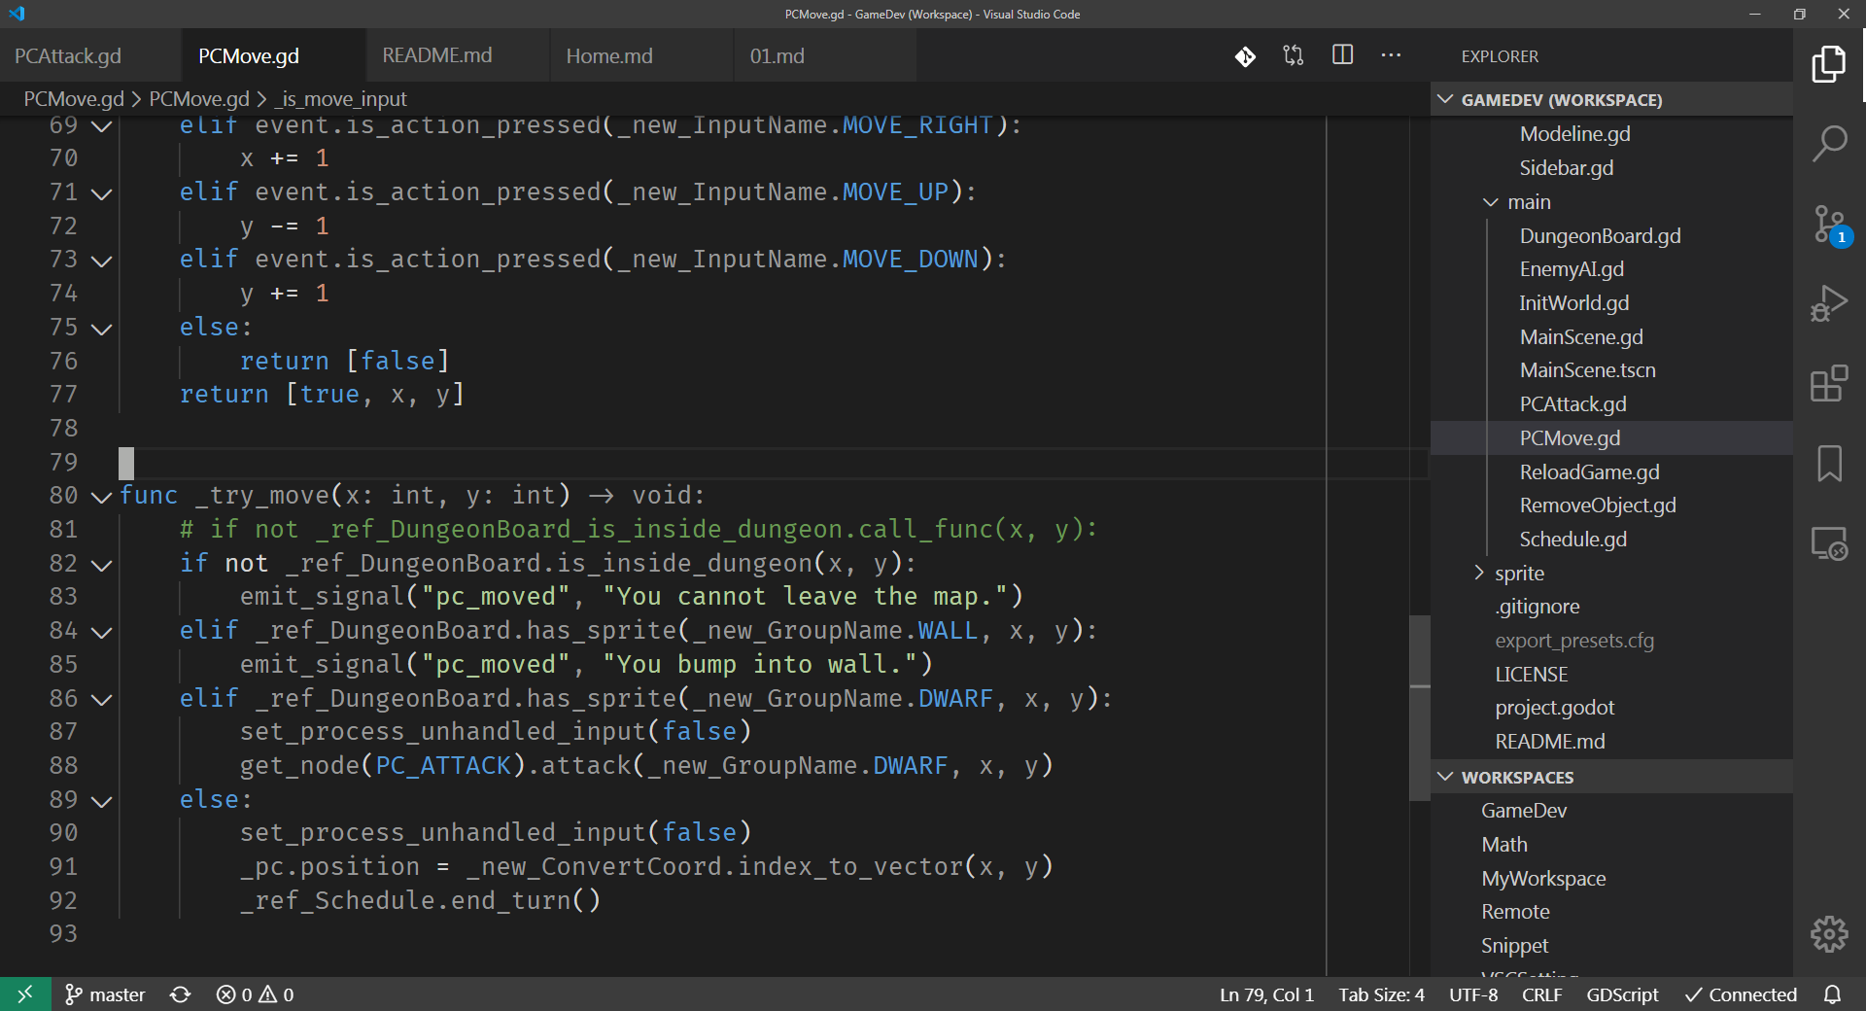
Task: Click the VS Code logo in title bar
Action: click(x=17, y=14)
